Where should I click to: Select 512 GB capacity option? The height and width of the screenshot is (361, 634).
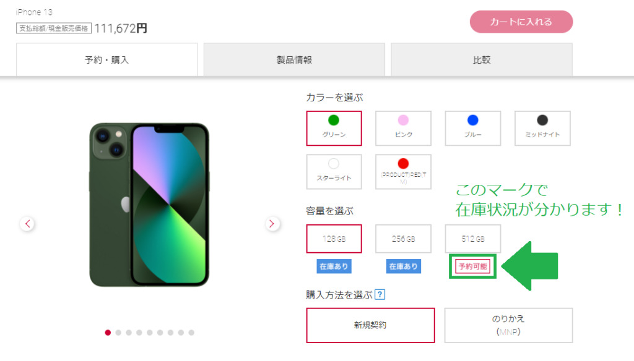tap(472, 239)
